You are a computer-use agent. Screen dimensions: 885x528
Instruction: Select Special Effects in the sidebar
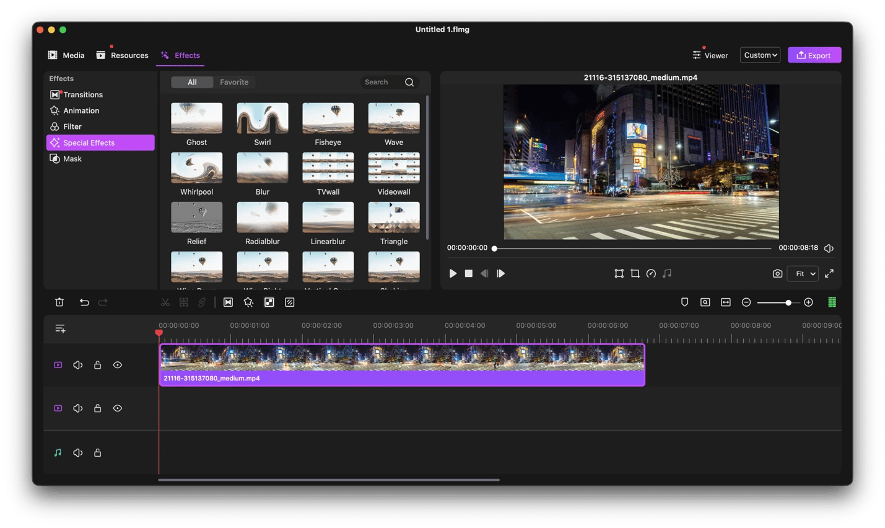pos(100,143)
